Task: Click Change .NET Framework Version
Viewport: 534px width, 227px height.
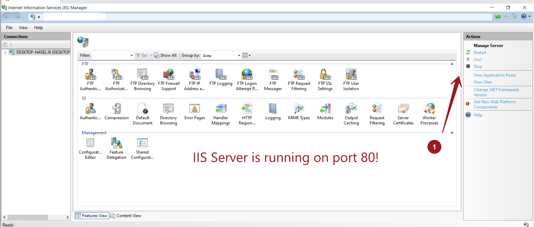Action: click(496, 92)
